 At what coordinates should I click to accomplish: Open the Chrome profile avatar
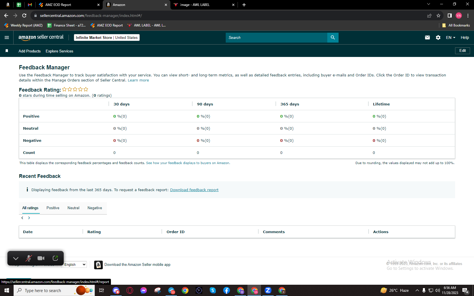click(459, 16)
